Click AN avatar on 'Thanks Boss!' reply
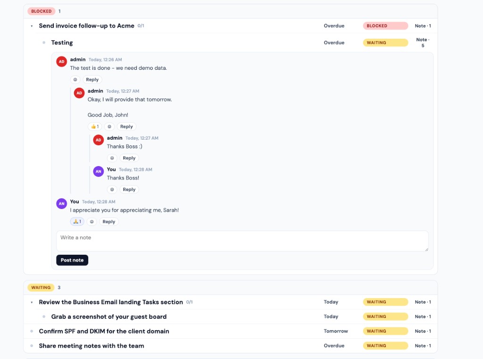Viewport: 483px width, 359px height. coord(99,171)
